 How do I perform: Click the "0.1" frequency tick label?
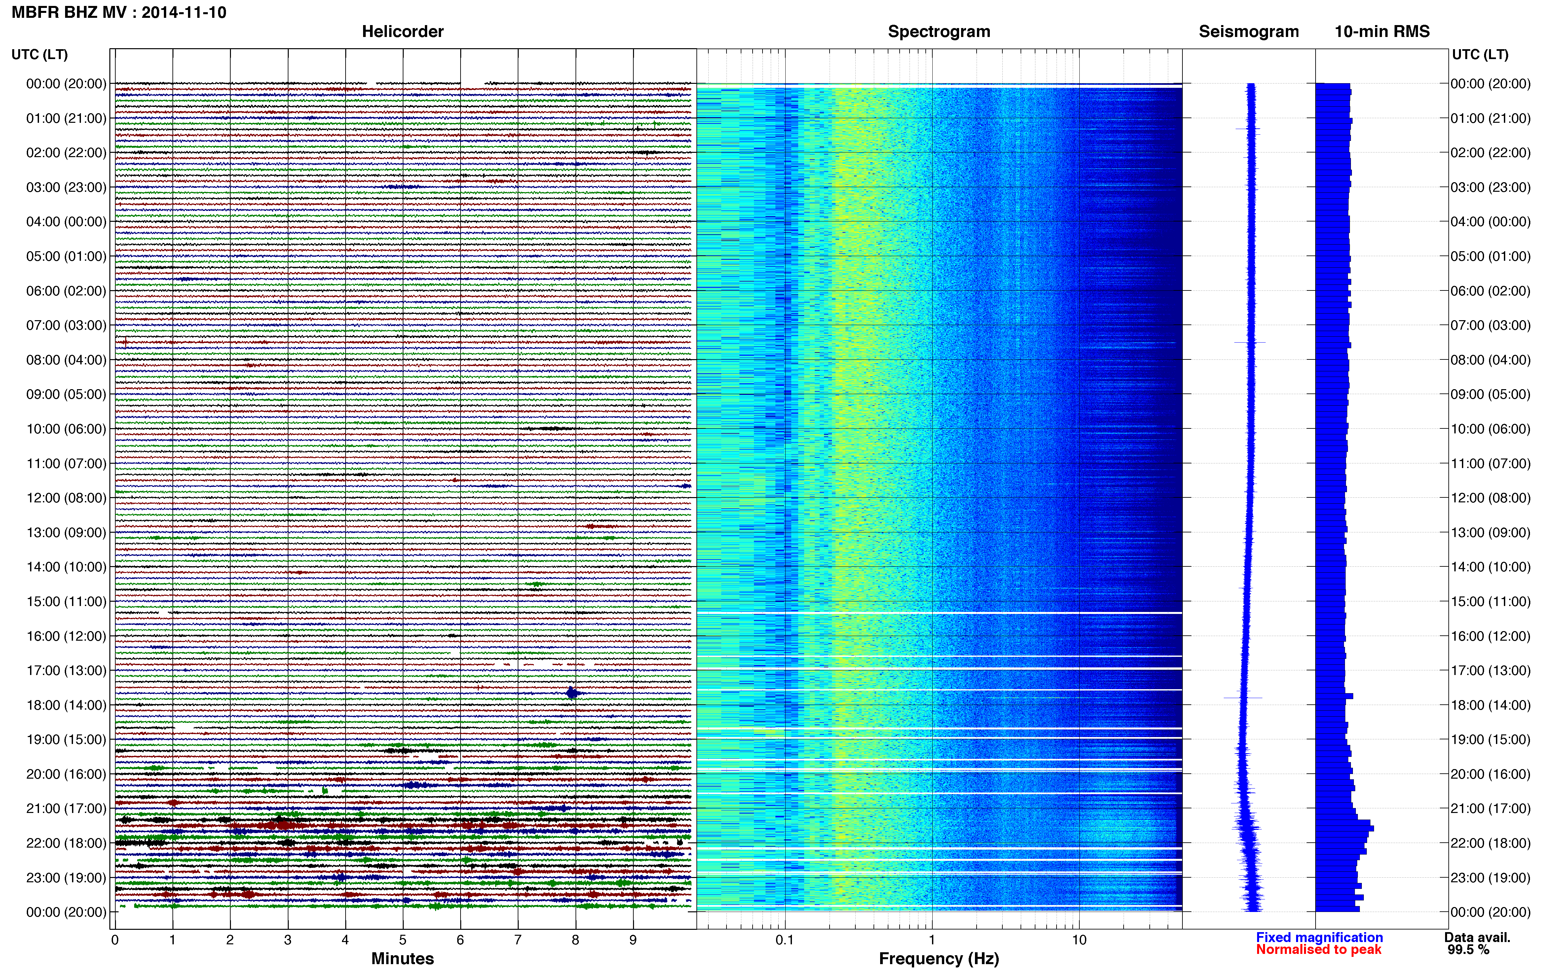click(785, 940)
